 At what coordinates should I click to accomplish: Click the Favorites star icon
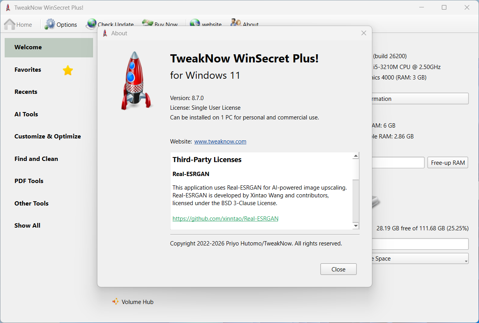pos(68,70)
